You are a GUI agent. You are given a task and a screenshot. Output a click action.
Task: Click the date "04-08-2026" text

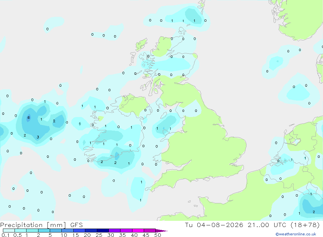(220, 225)
